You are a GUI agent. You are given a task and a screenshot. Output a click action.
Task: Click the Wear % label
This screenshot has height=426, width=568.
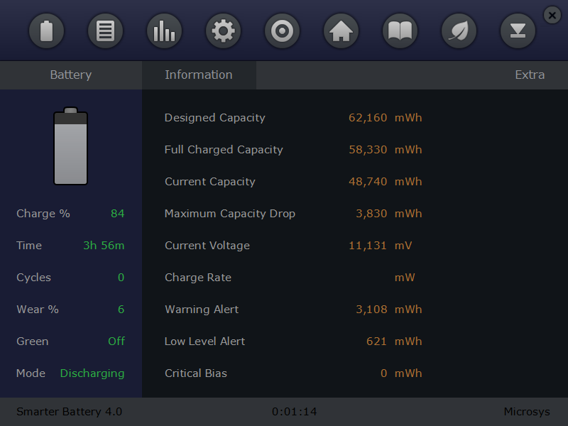tap(38, 310)
